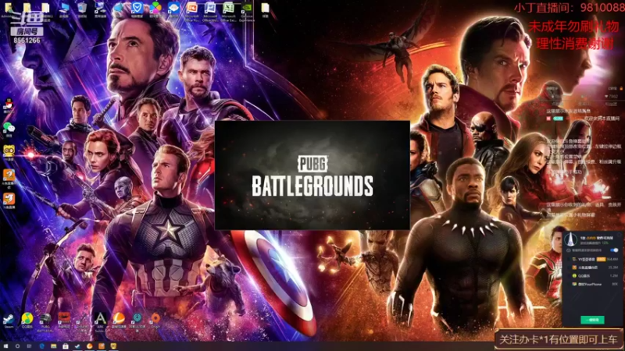The image size is (625, 351).
Task: Click the PUBG Battlegrounds splash screen
Action: tap(312, 175)
